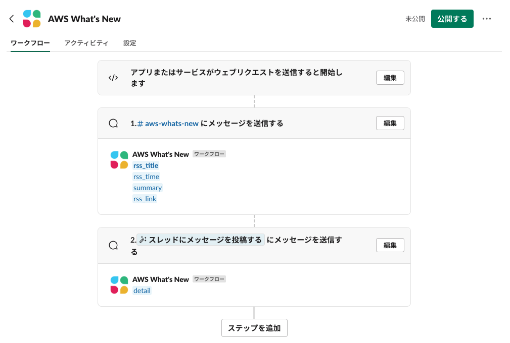The width and height of the screenshot is (510, 343).
Task: Edit step 1 send message to aws-whats-new
Action: tap(390, 123)
